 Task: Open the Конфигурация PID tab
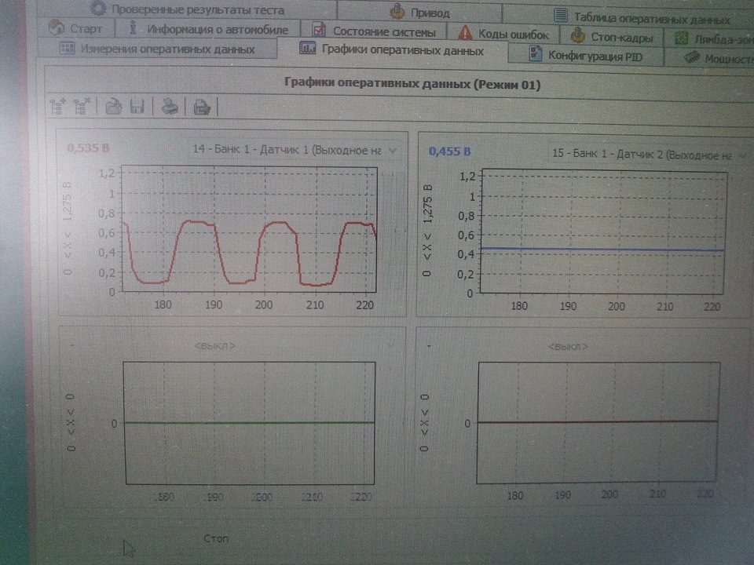[x=586, y=55]
